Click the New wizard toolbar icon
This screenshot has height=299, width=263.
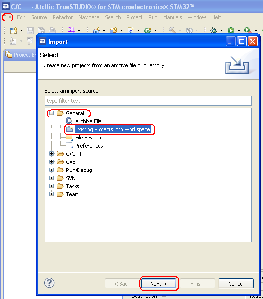[x=13, y=31]
